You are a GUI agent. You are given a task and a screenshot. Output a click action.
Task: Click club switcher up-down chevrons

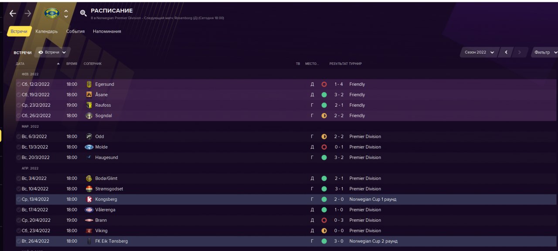[x=66, y=14]
